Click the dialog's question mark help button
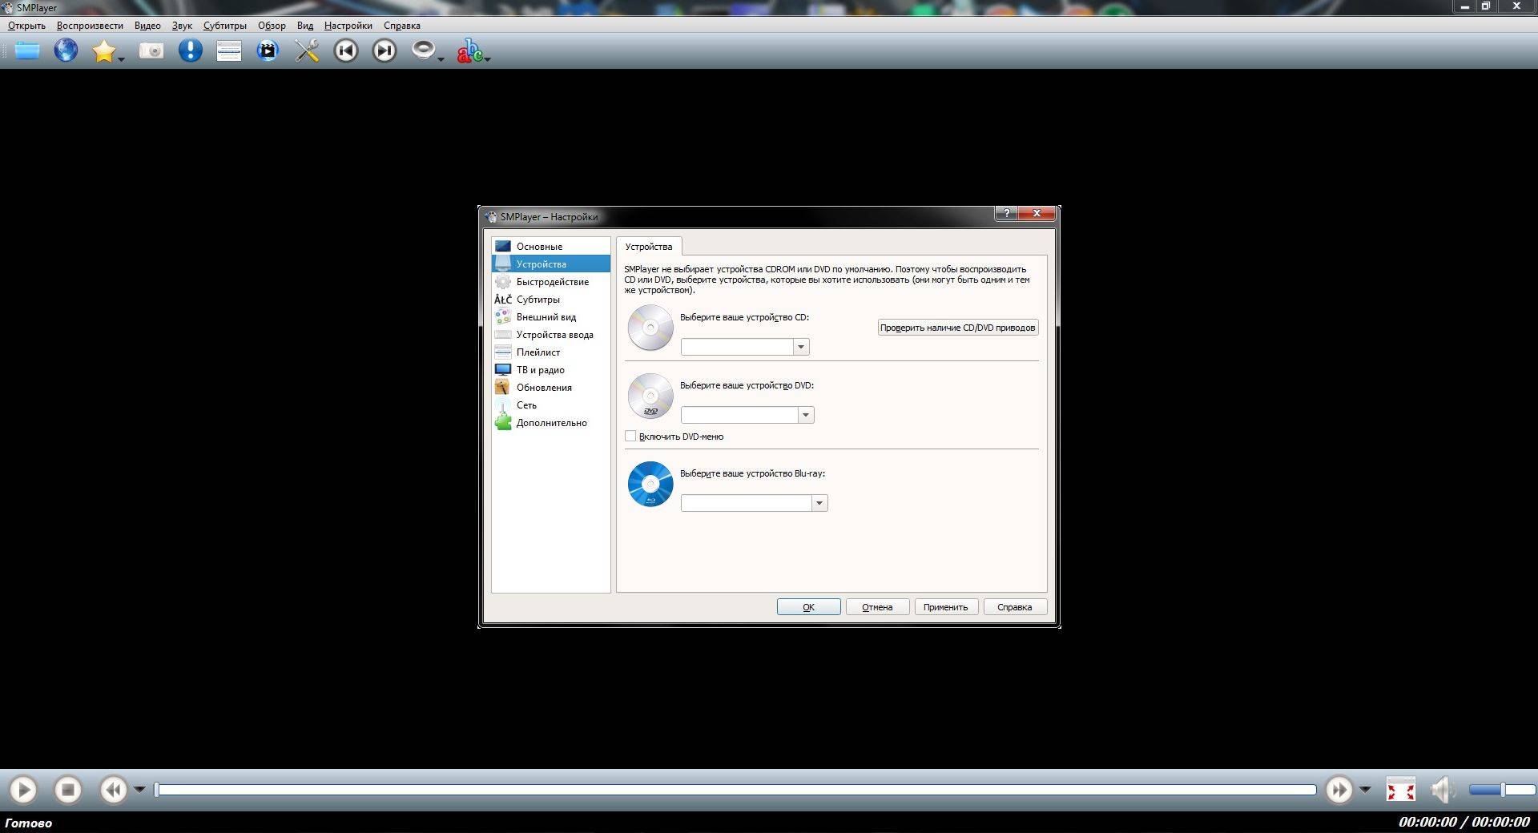This screenshot has width=1538, height=833. [x=1006, y=213]
